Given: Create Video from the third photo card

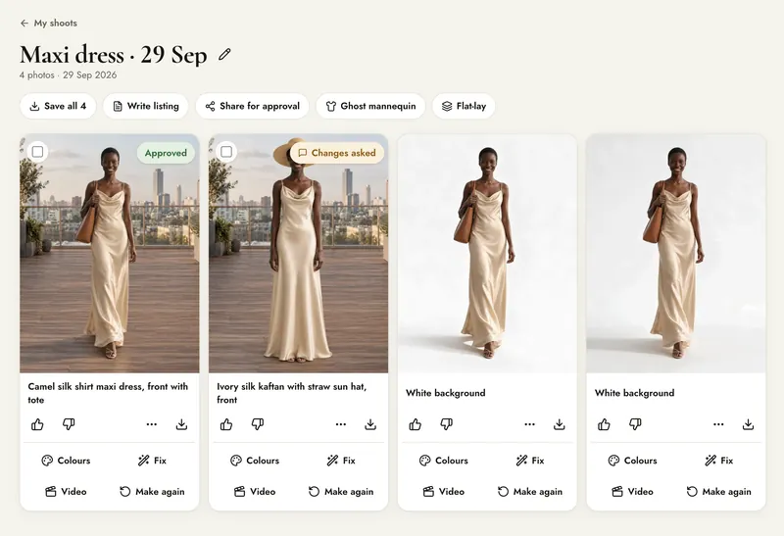Looking at the screenshot, I should (x=444, y=492).
